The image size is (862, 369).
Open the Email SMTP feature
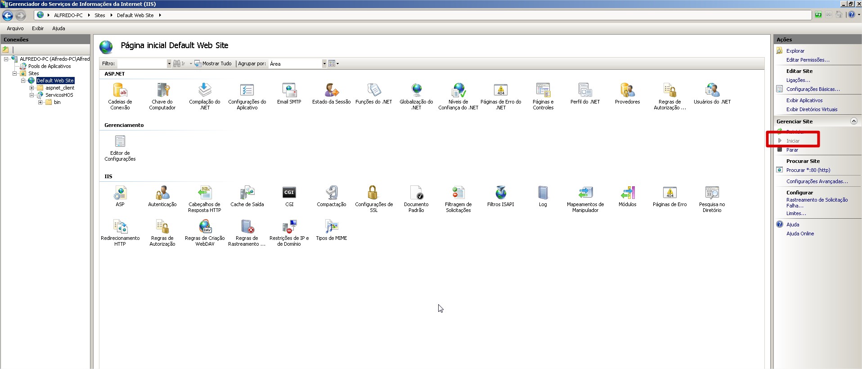tap(289, 94)
